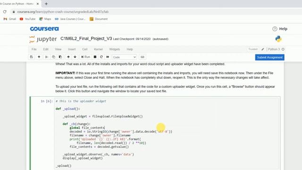Insert cell below with plus icon
This screenshot has width=302, height=170.
[39, 57]
